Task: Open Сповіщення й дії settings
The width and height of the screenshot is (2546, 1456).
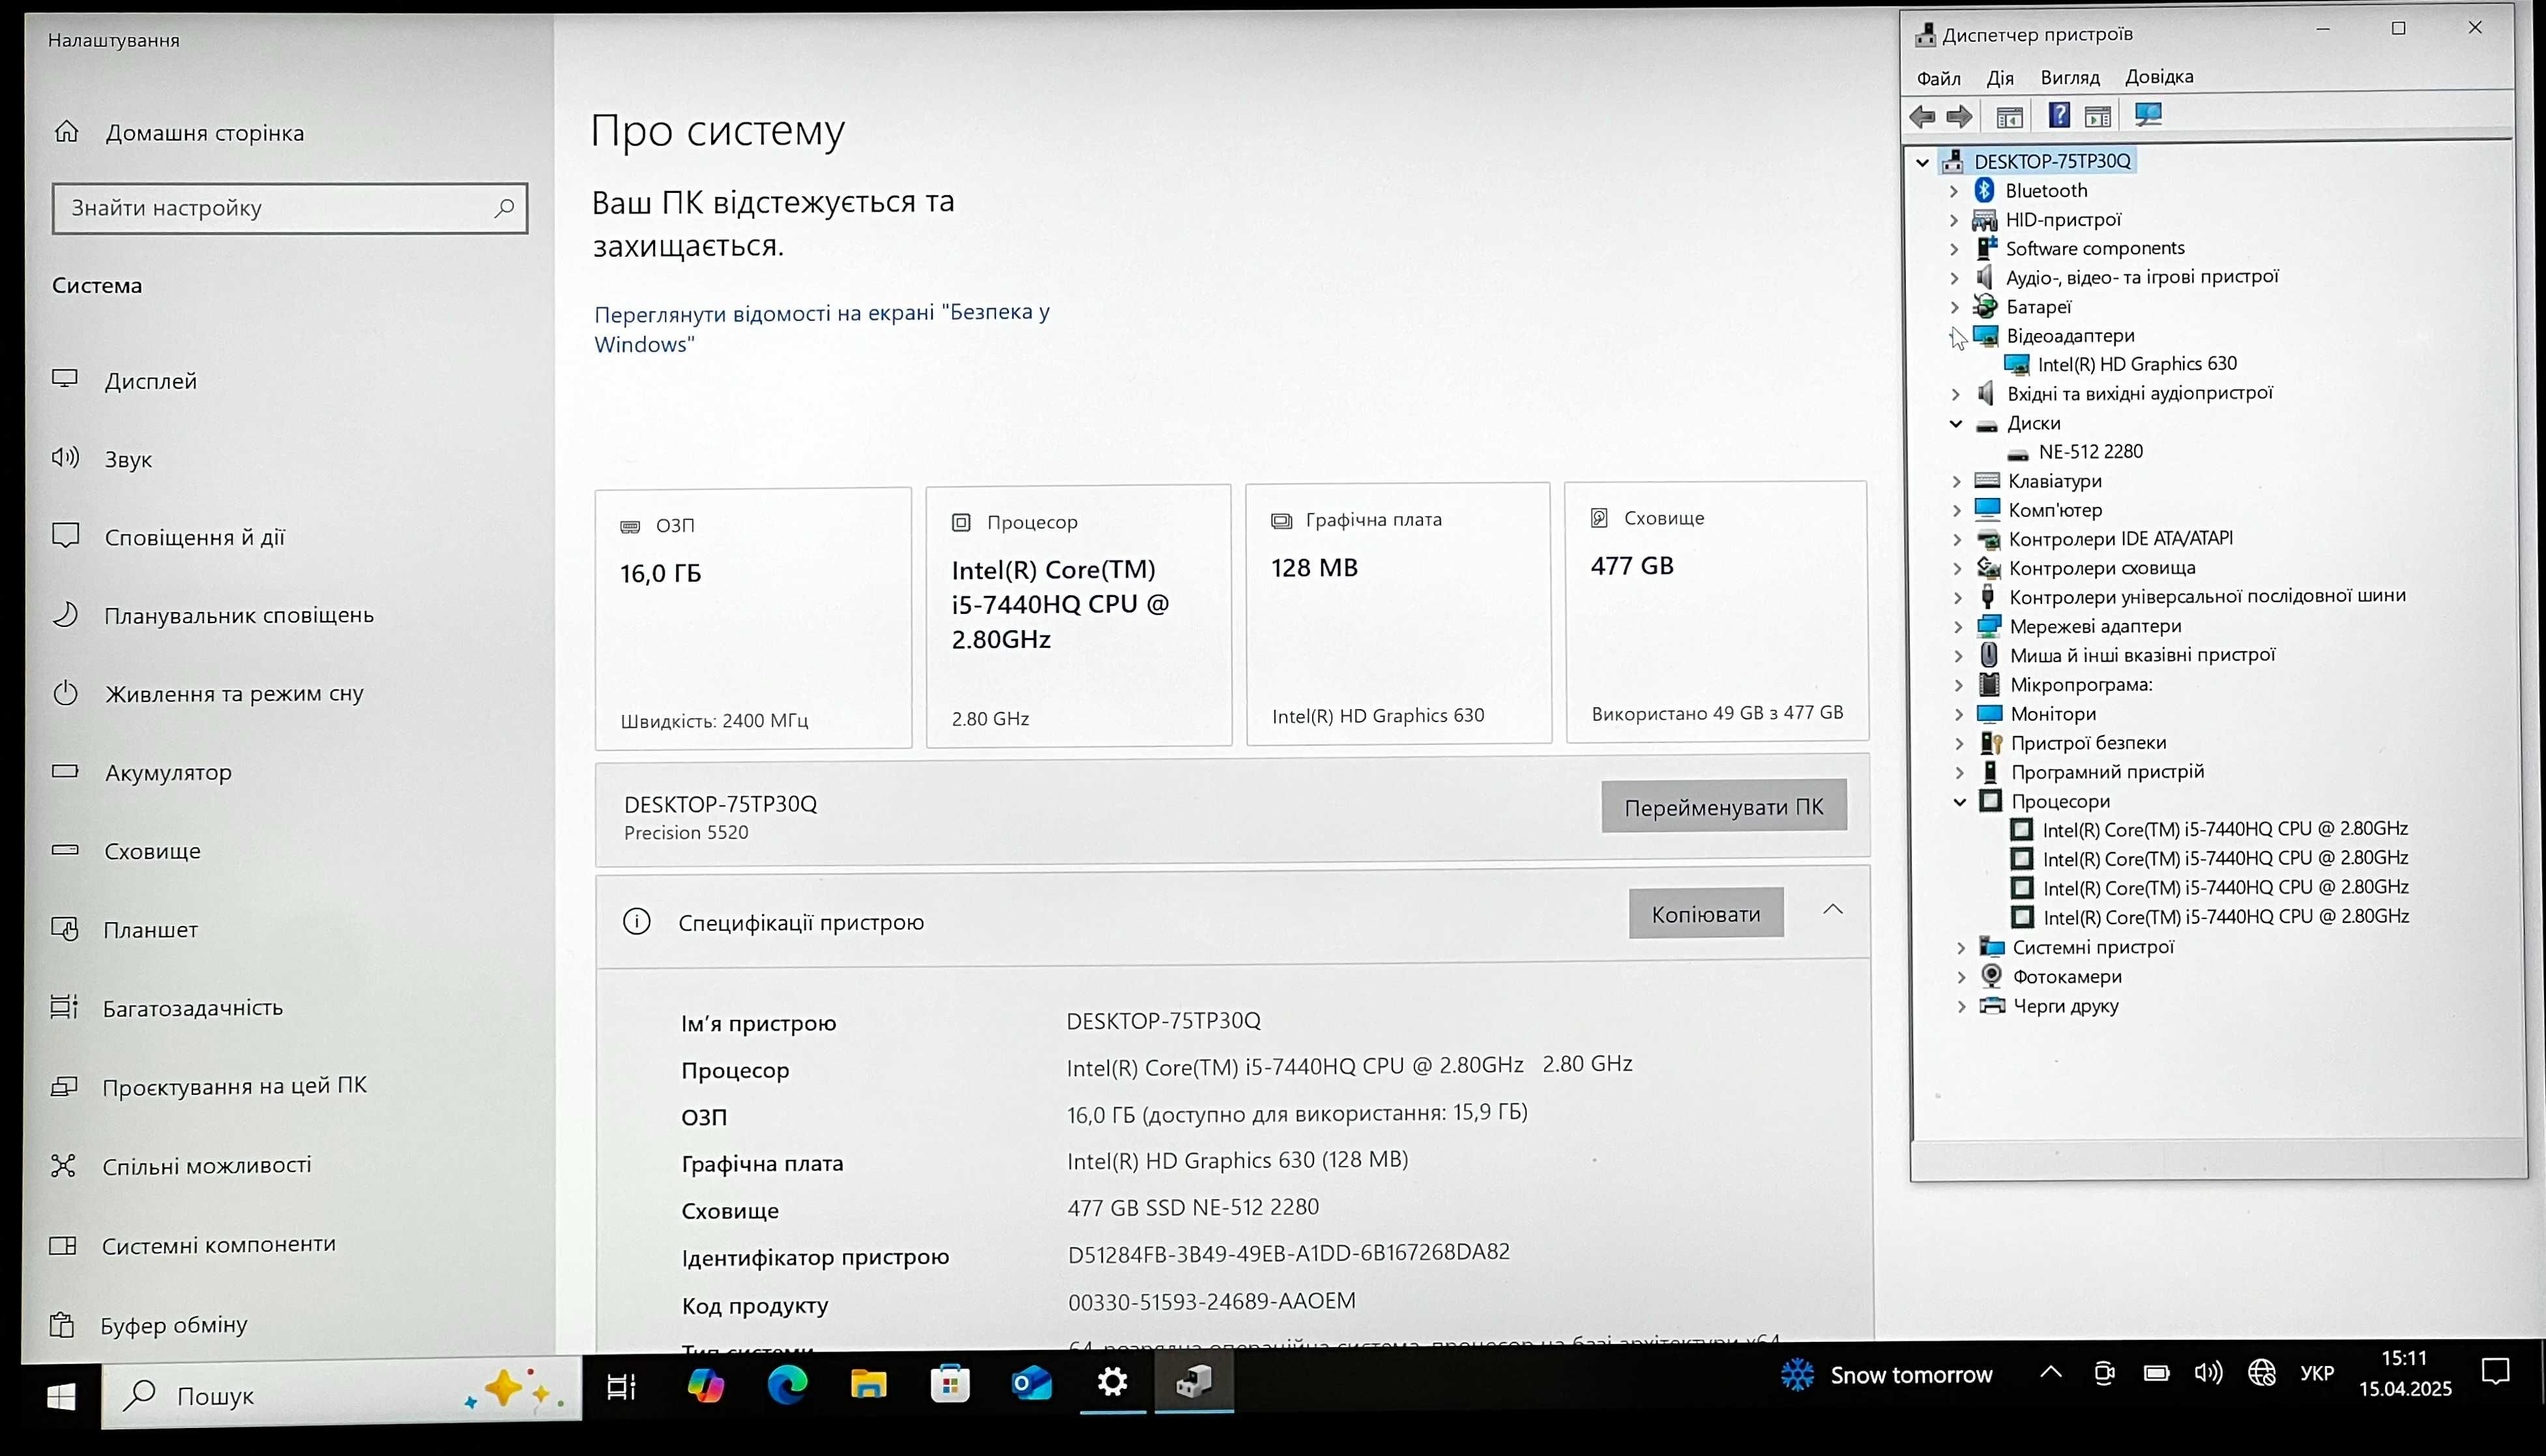Action: click(x=194, y=537)
